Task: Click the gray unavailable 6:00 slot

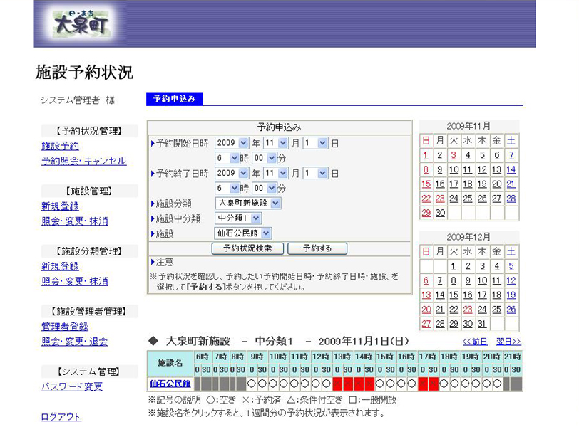Action: [198, 384]
